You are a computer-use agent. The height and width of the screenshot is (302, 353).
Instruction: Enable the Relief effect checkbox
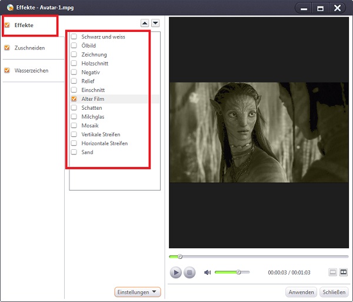[x=74, y=81]
